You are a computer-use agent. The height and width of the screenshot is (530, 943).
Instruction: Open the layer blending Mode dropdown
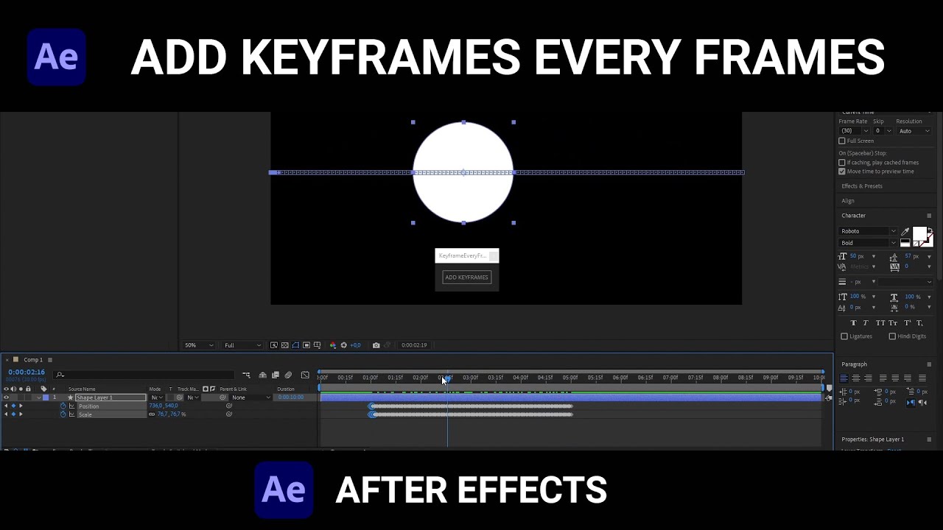tap(158, 397)
